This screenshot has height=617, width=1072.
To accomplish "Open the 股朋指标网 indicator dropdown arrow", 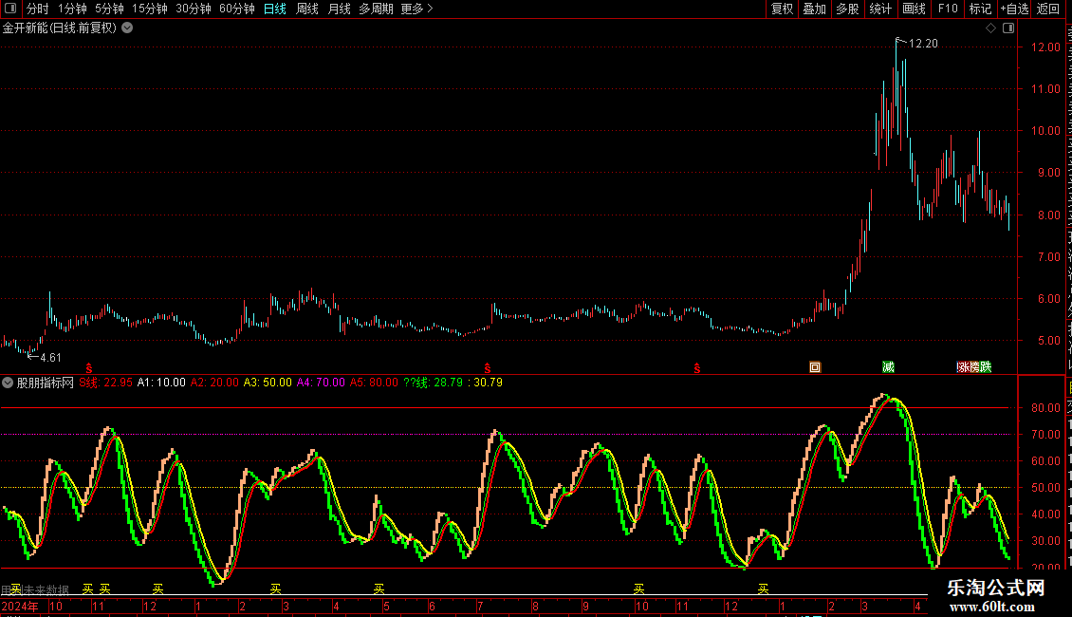I will click(8, 383).
